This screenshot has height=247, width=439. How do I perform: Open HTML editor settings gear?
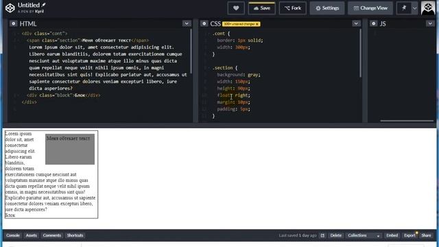pyautogui.click(x=13, y=23)
